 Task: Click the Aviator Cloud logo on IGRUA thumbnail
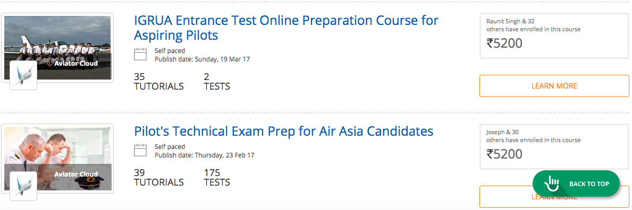click(x=23, y=75)
